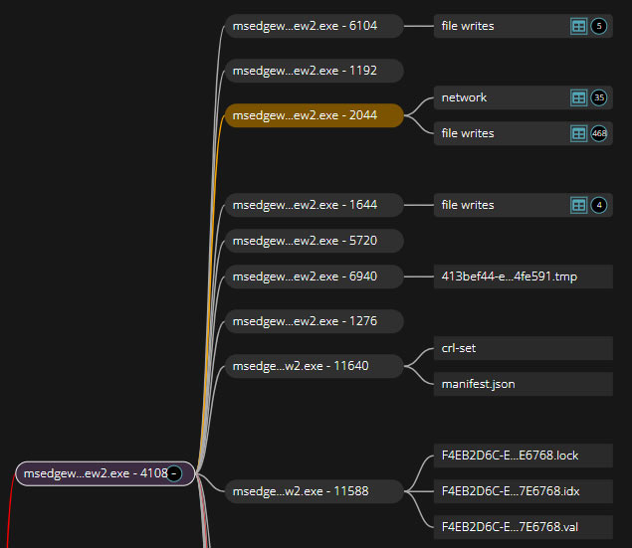Click count badge 35 on network node
This screenshot has width=632, height=548.
(598, 98)
